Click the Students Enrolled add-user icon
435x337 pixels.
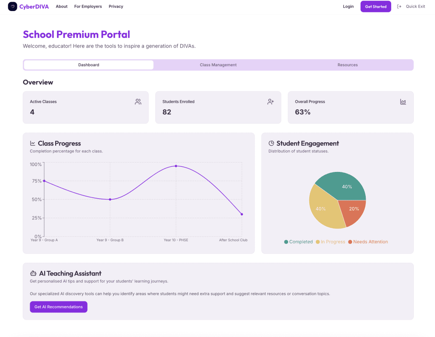click(271, 102)
